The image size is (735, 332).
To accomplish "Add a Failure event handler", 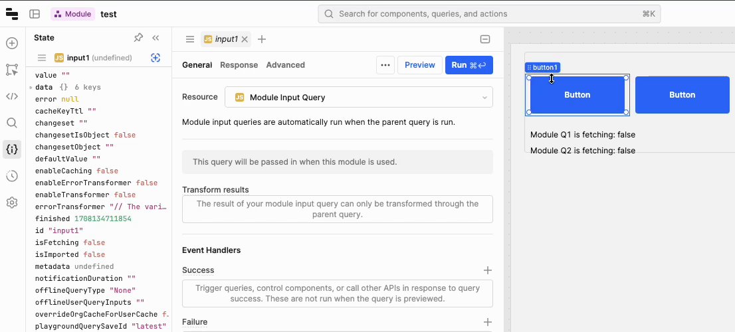I will [x=487, y=322].
